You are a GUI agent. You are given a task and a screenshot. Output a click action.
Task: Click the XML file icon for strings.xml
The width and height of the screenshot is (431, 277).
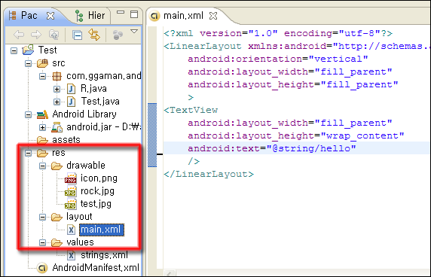[71, 256]
